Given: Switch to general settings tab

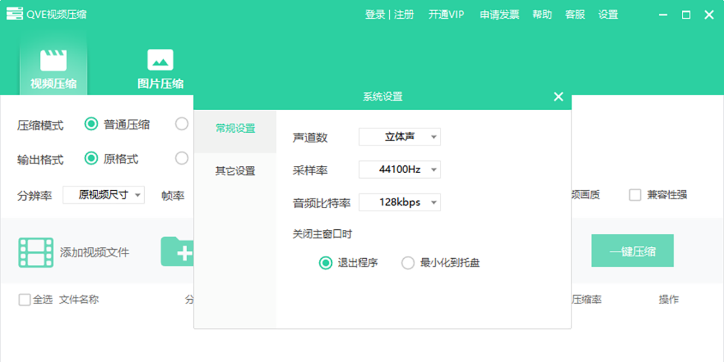Looking at the screenshot, I should pyautogui.click(x=235, y=129).
